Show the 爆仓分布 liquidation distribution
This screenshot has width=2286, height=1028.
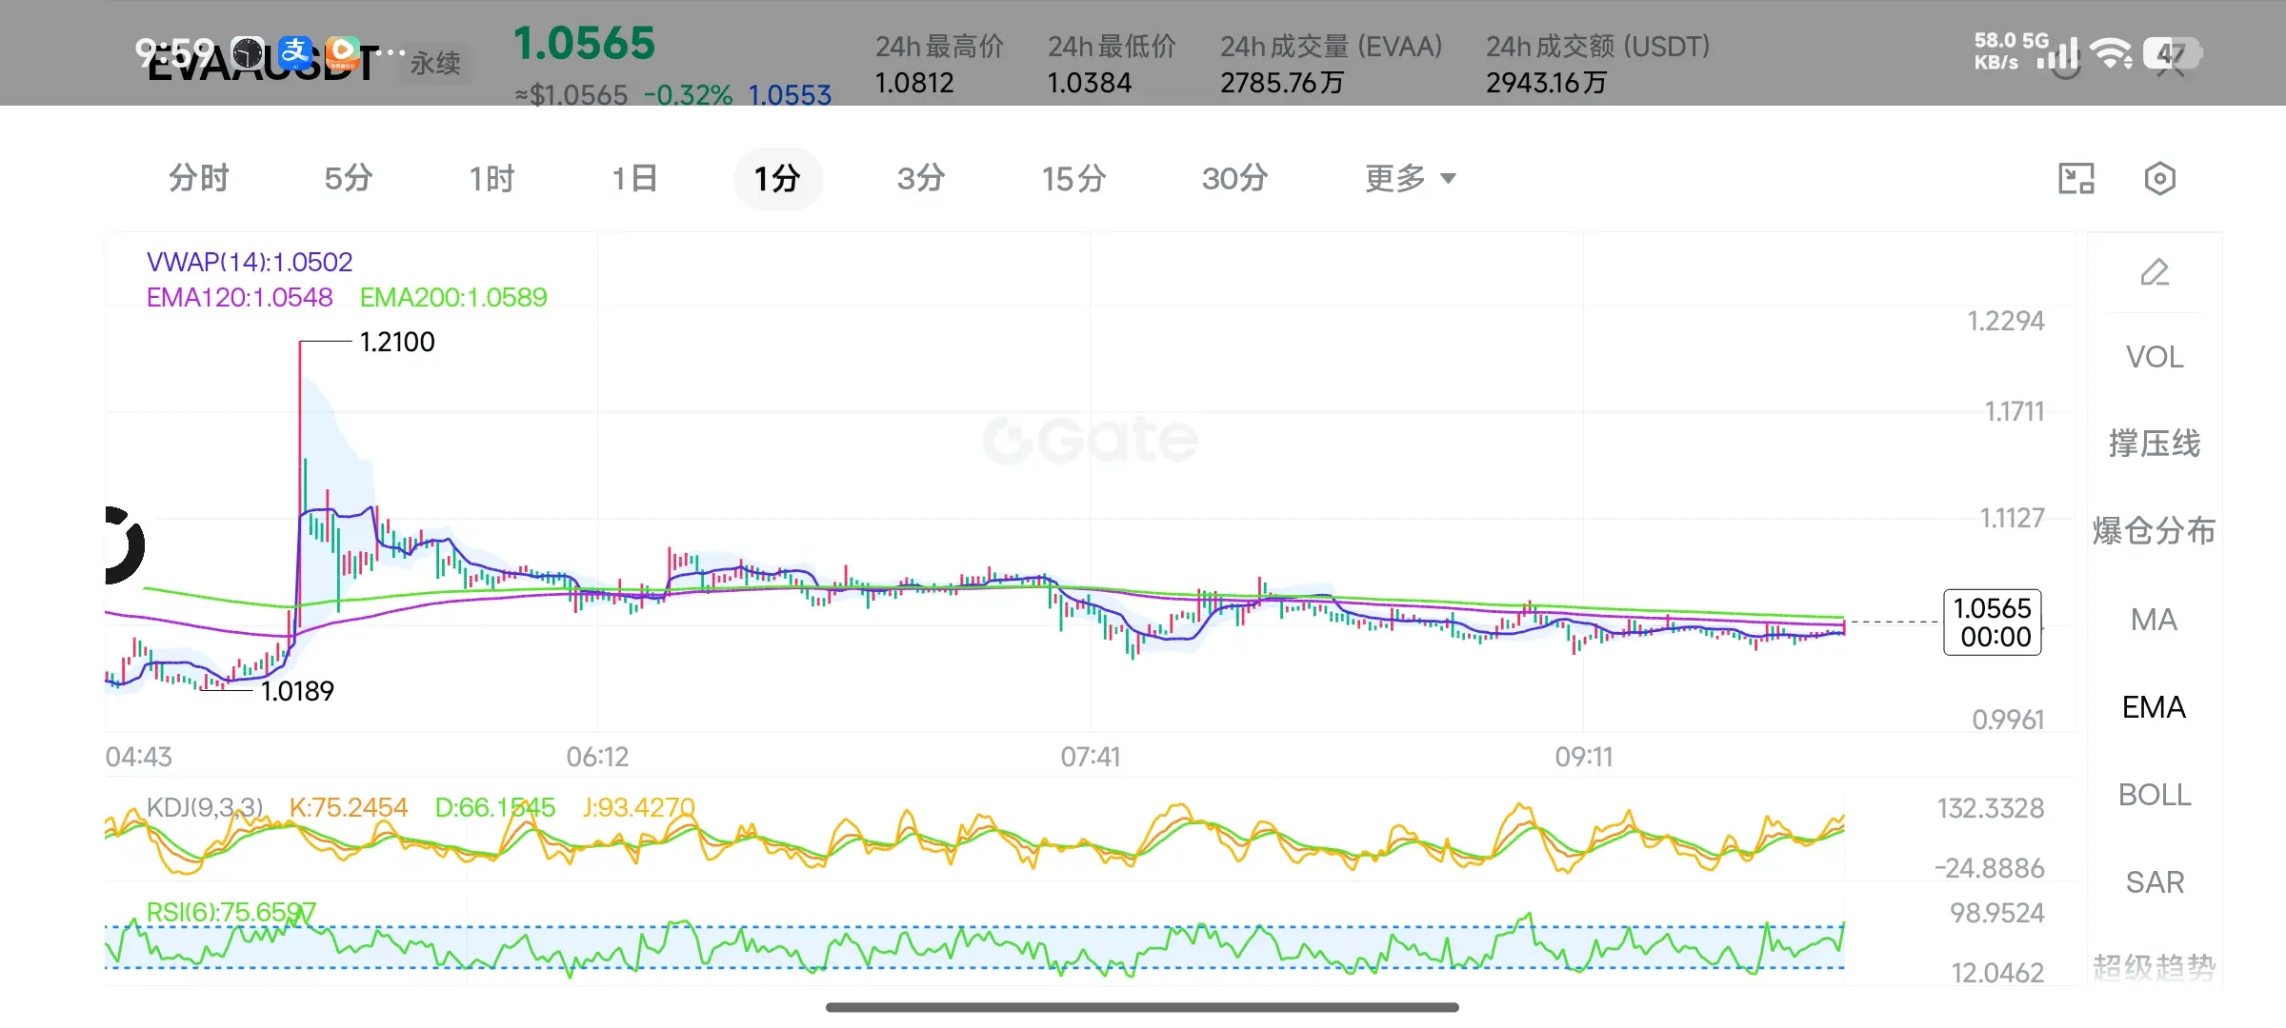point(2155,531)
